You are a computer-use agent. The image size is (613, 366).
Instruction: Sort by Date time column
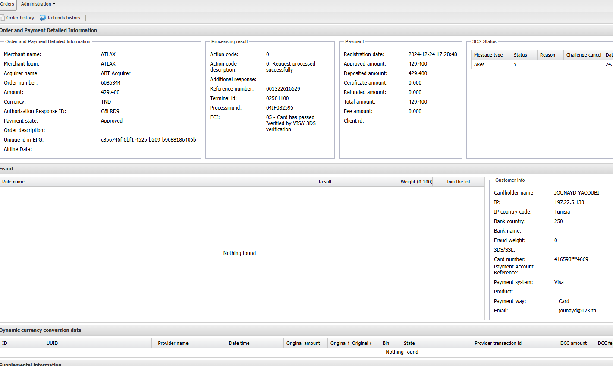[239, 343]
